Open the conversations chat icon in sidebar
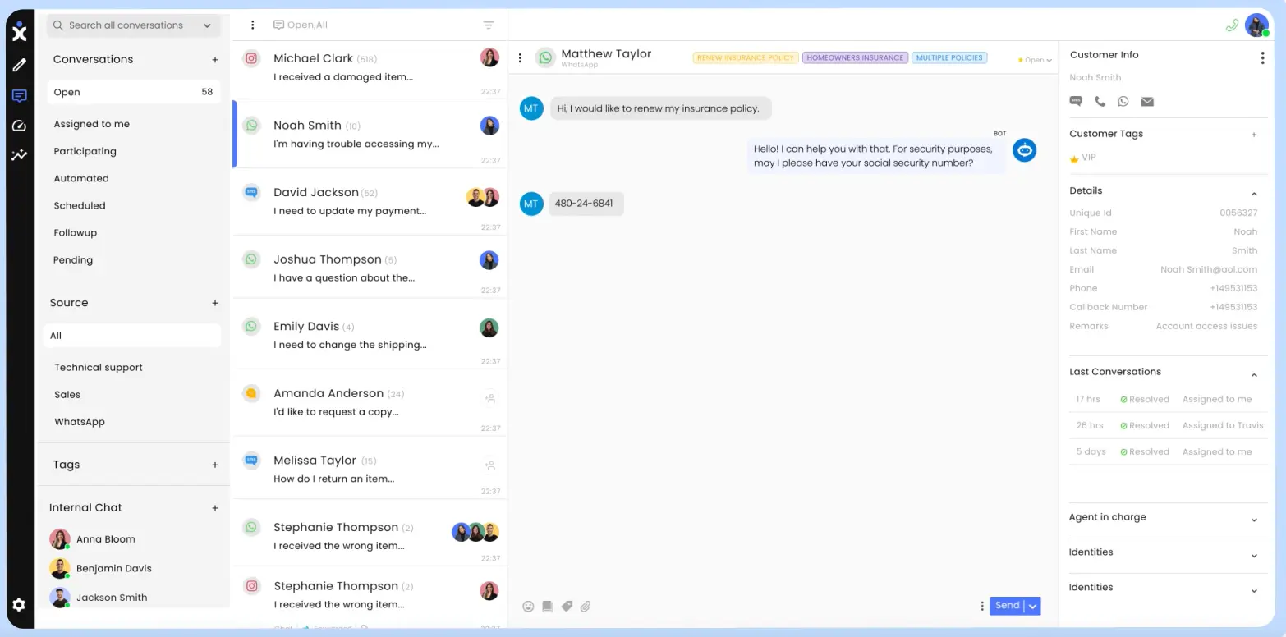1286x637 pixels. (x=19, y=96)
